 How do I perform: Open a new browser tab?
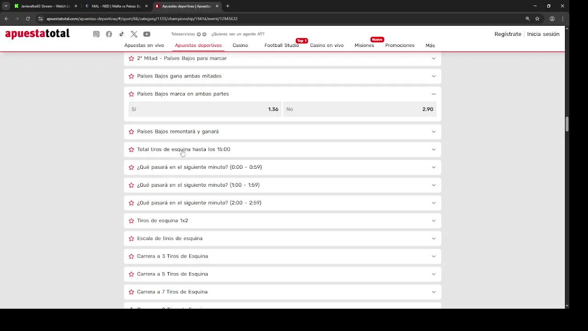(x=227, y=6)
